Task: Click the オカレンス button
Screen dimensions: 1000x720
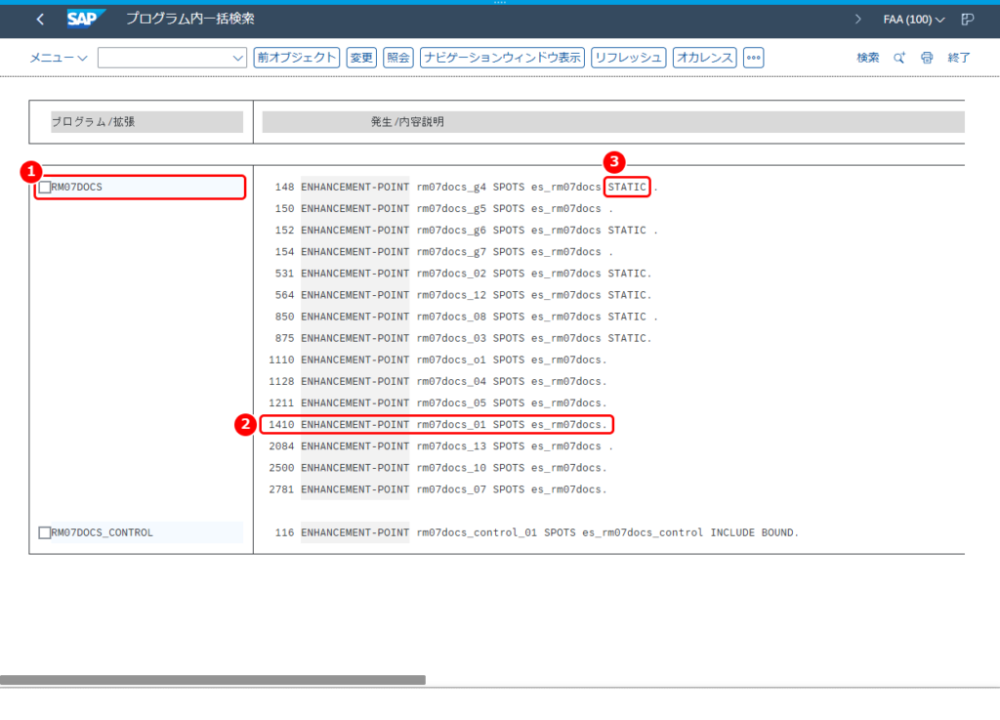Action: pyautogui.click(x=705, y=58)
